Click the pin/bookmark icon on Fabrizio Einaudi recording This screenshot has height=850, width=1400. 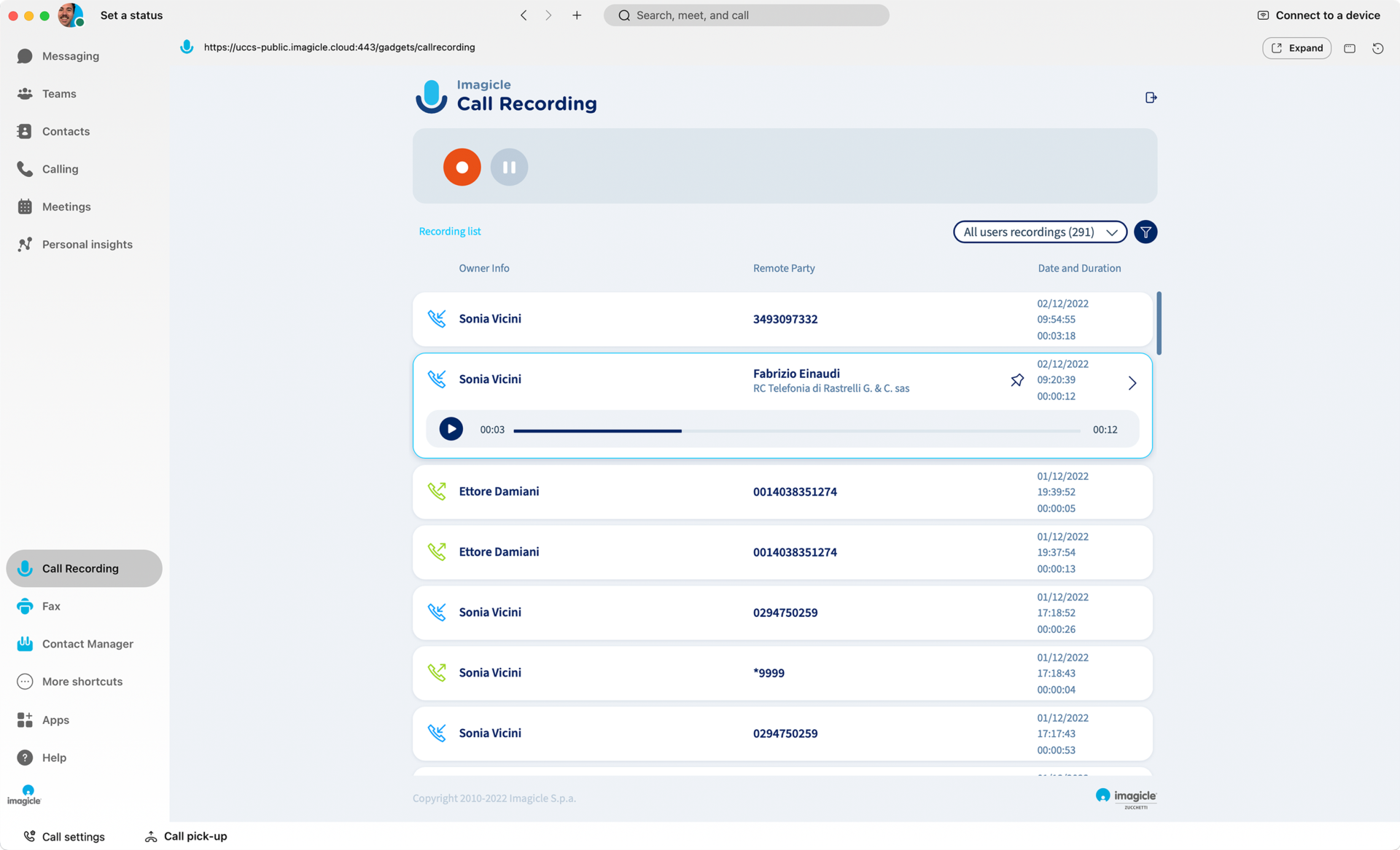click(x=1018, y=379)
